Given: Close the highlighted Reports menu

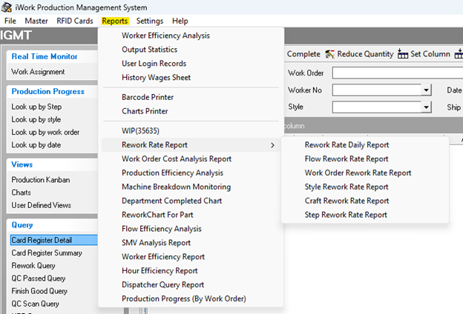Looking at the screenshot, I should [115, 21].
